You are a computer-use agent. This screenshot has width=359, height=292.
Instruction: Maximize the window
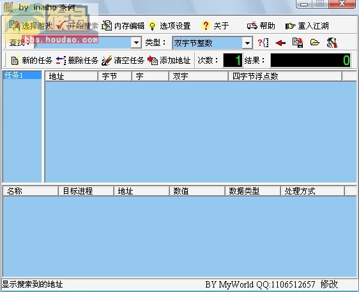coord(320,4)
